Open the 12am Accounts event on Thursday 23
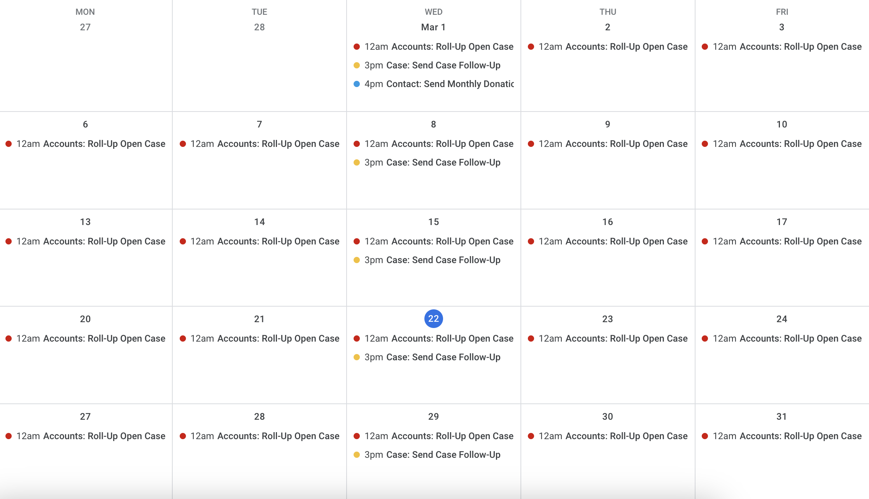 (608, 338)
